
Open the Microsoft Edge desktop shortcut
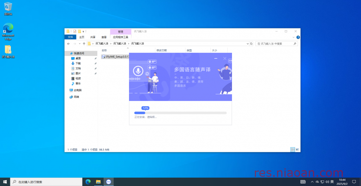click(8, 31)
